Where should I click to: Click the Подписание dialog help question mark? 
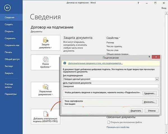tap(149, 57)
